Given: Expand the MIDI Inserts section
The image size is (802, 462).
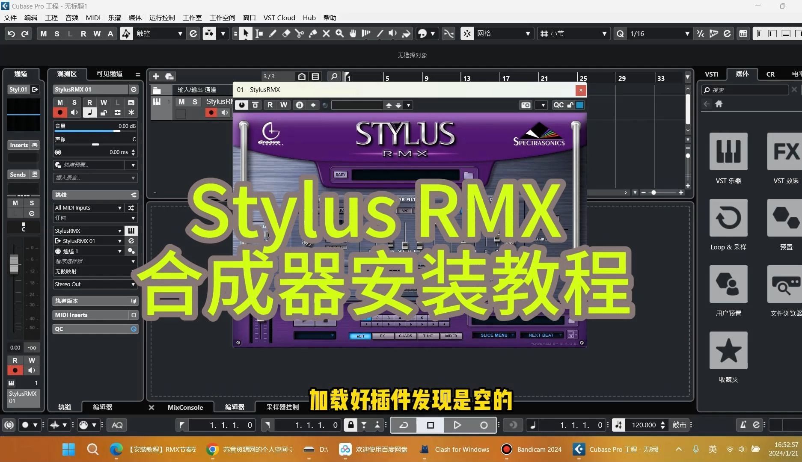Looking at the screenshot, I should coord(95,315).
